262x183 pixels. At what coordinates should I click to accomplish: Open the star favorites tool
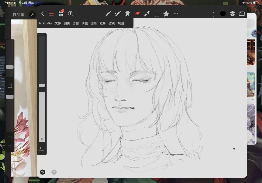click(x=166, y=14)
